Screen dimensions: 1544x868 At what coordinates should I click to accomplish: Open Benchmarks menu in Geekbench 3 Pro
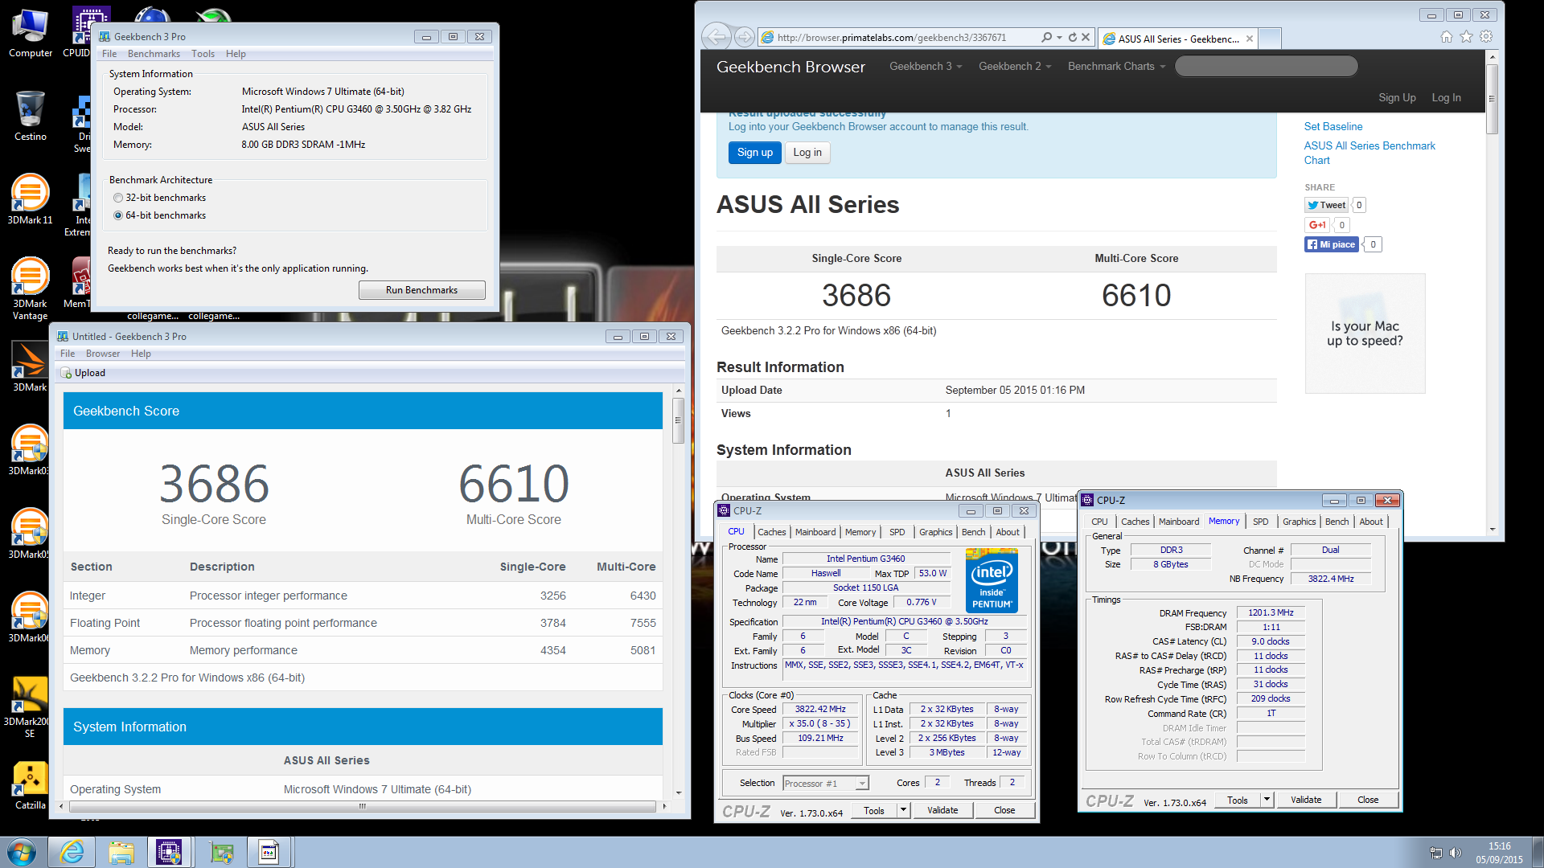(154, 54)
